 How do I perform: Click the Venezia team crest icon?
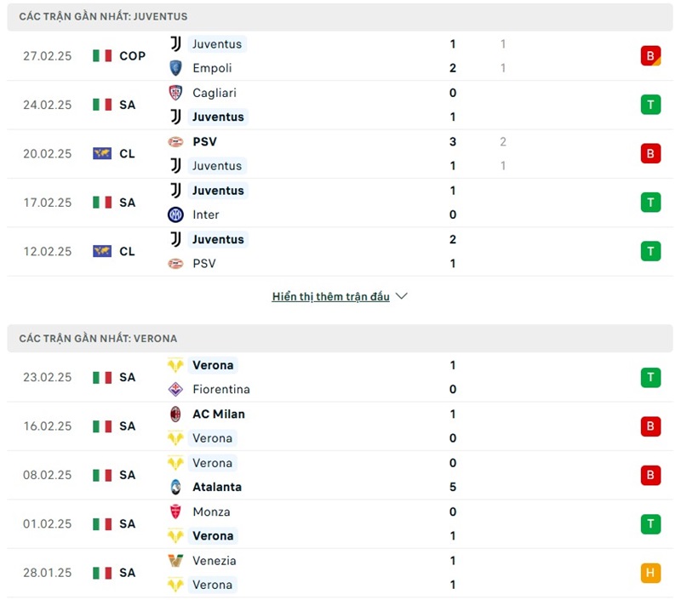pyautogui.click(x=175, y=561)
